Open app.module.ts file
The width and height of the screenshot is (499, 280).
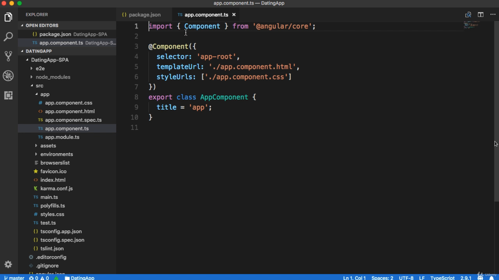click(62, 137)
